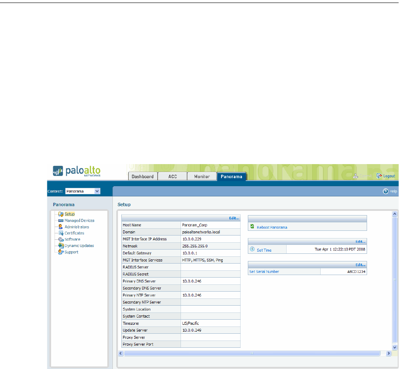This screenshot has width=399, height=369.
Task: Click the Setup icon in sidebar
Action: [61, 214]
